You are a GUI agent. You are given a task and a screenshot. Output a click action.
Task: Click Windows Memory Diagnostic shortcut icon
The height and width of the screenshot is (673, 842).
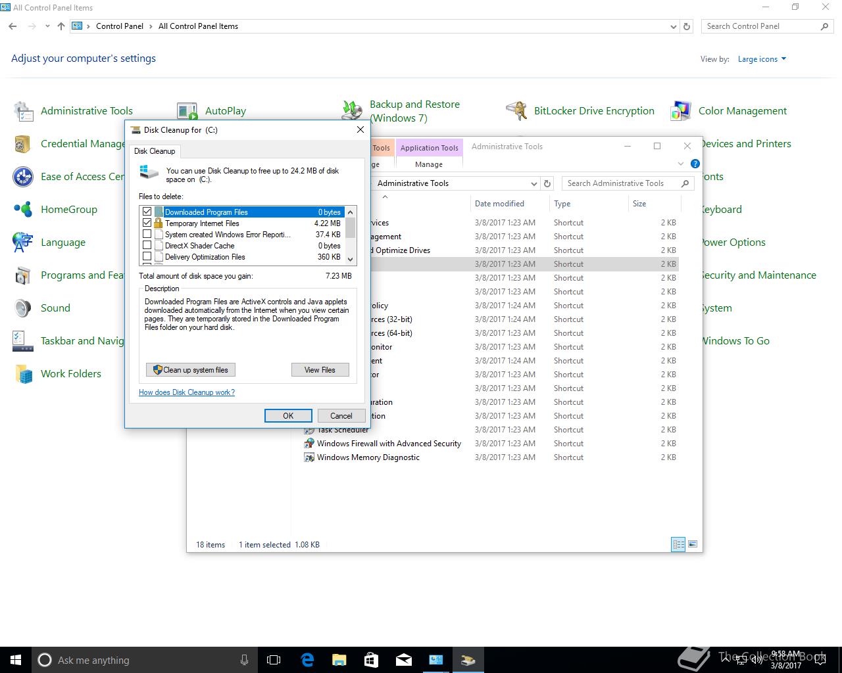tap(309, 457)
